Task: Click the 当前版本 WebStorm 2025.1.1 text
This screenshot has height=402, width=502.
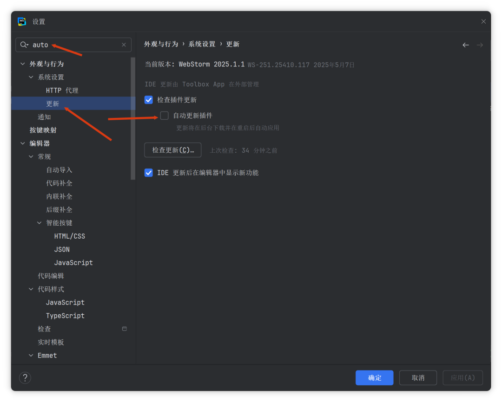Action: tap(195, 64)
